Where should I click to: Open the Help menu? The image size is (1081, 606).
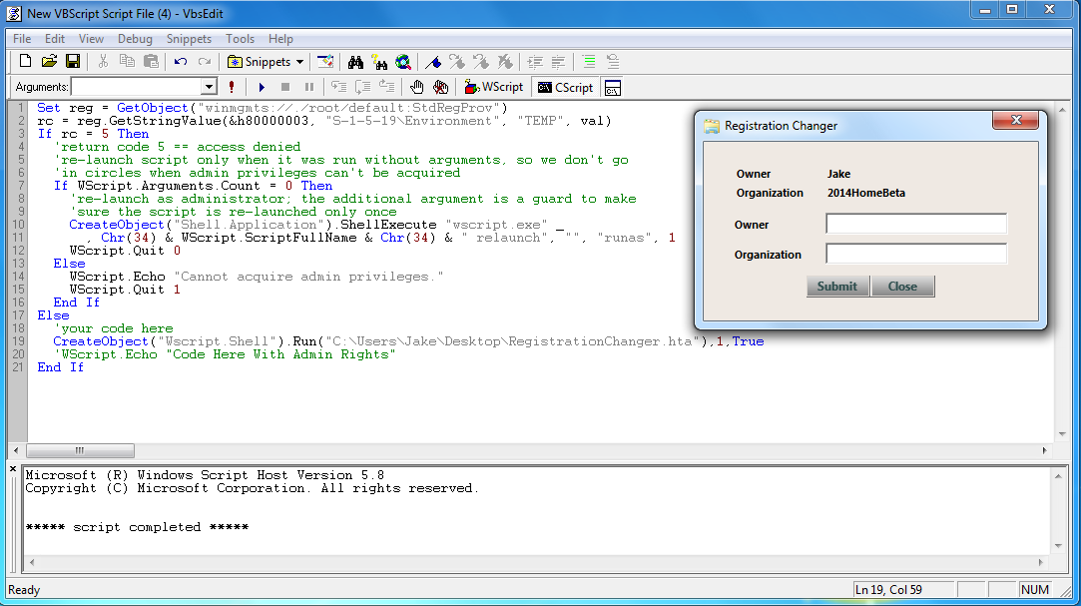(280, 39)
